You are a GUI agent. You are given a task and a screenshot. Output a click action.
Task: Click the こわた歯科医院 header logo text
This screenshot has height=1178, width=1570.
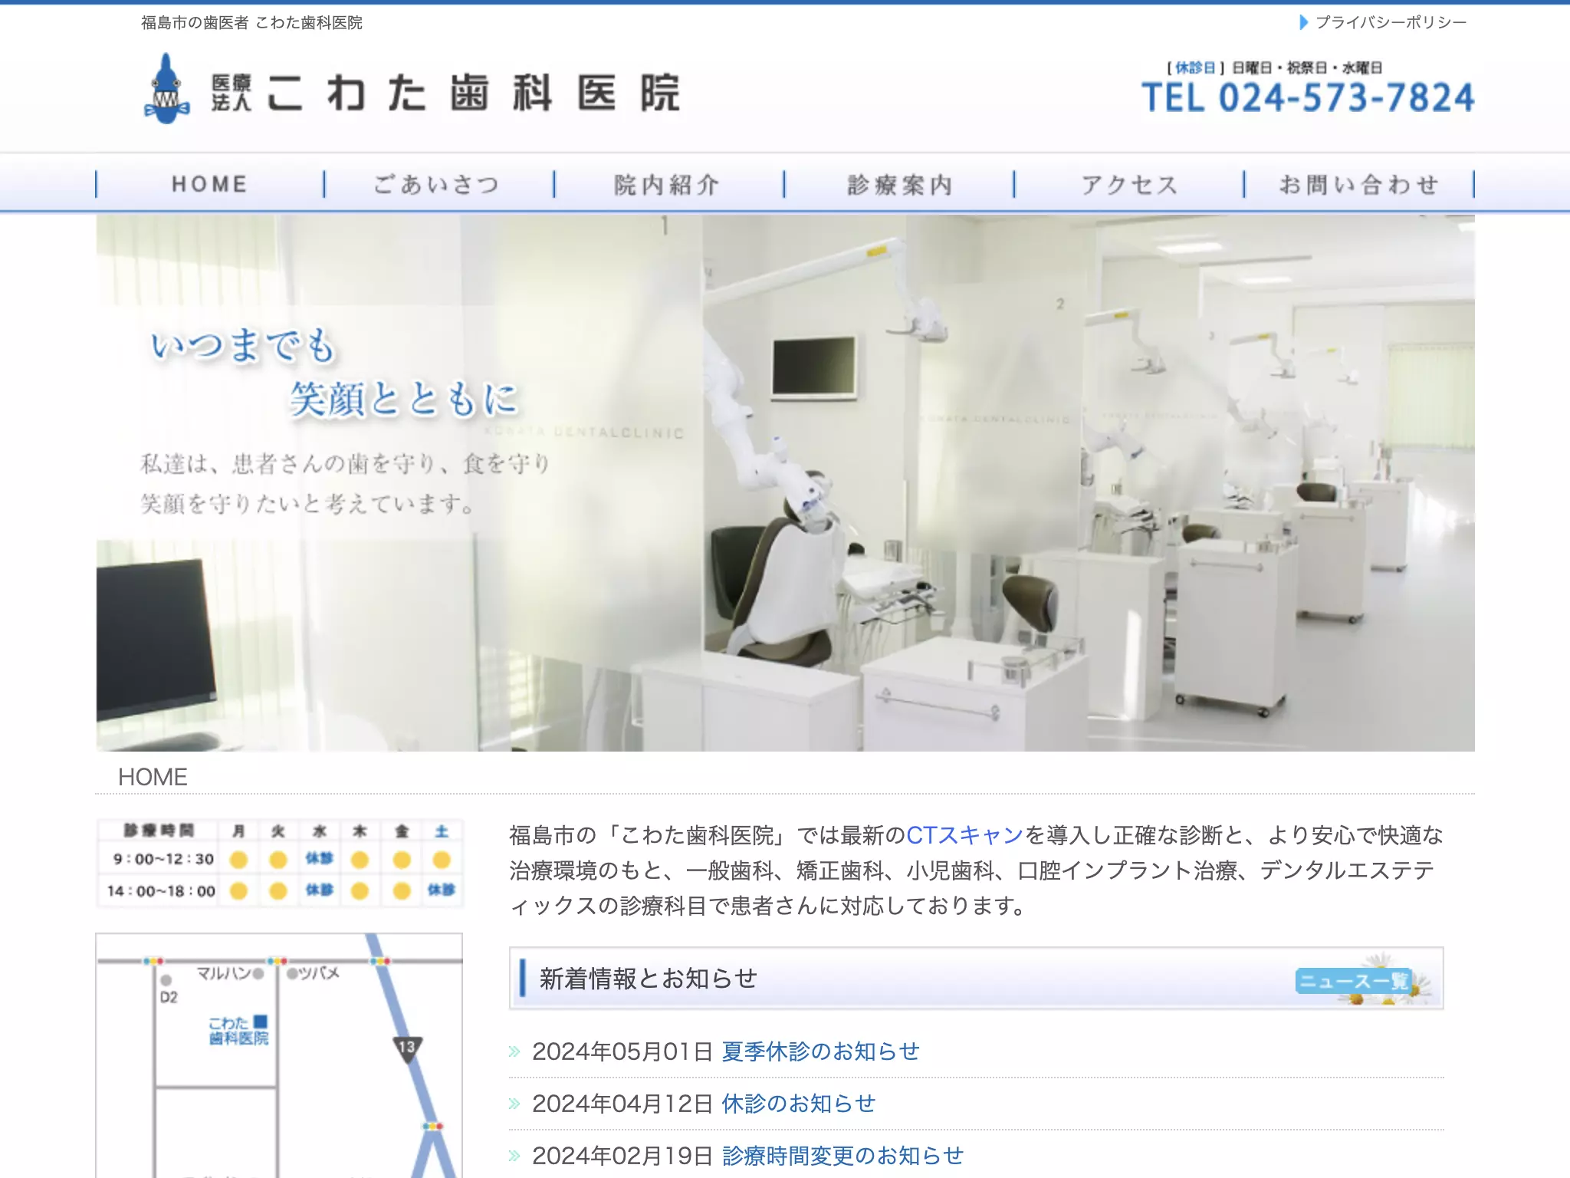point(445,93)
